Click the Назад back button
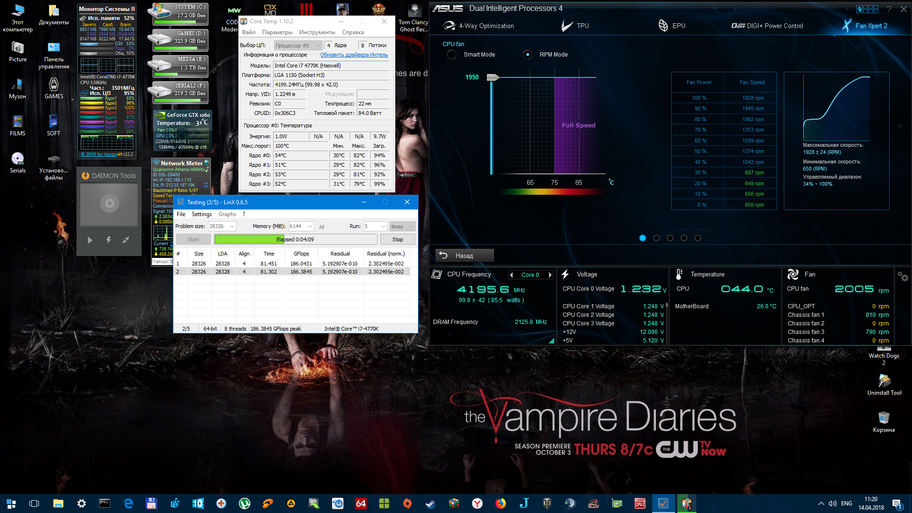 point(464,256)
